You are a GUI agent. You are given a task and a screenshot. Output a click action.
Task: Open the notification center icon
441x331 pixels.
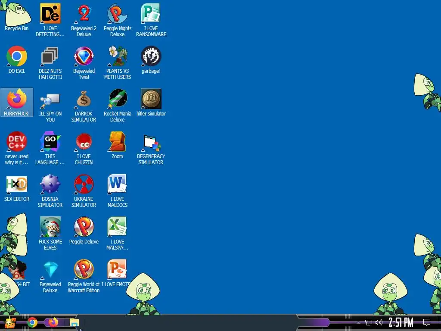point(427,322)
